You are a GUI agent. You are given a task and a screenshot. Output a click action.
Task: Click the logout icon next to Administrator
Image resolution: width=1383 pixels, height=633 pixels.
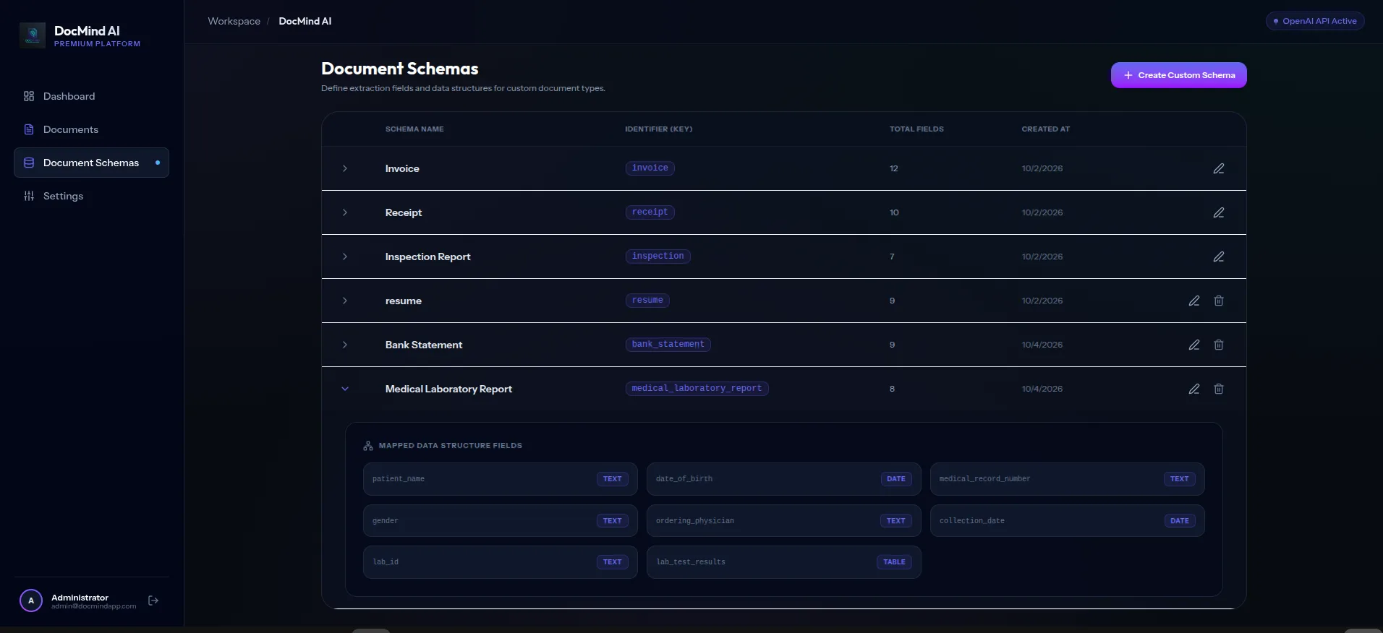(153, 600)
